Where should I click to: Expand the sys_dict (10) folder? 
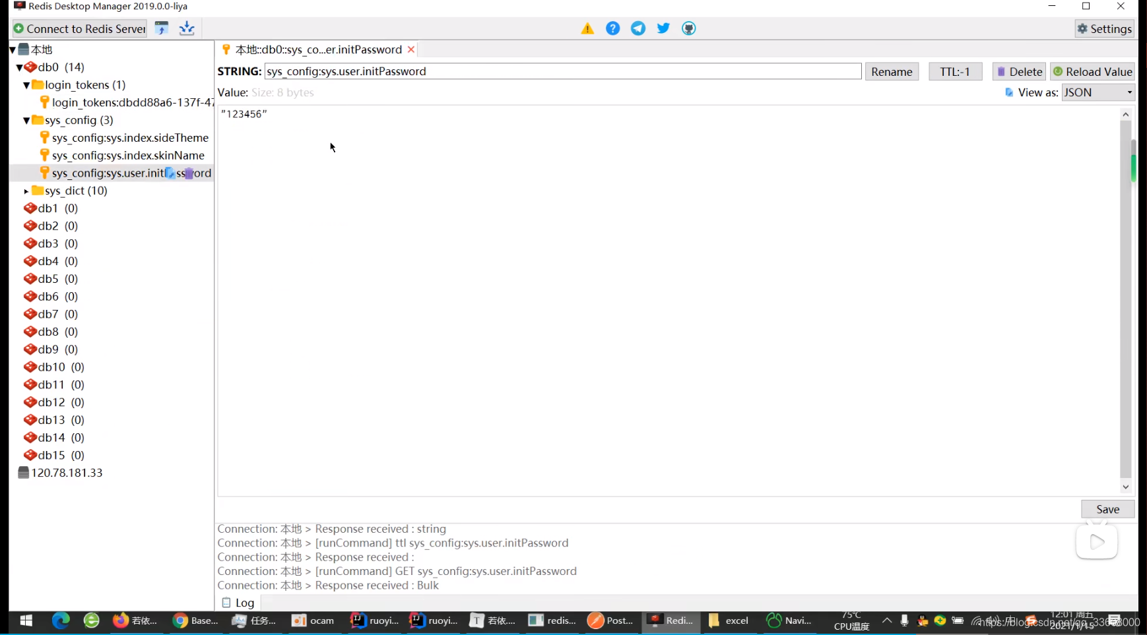coord(26,191)
